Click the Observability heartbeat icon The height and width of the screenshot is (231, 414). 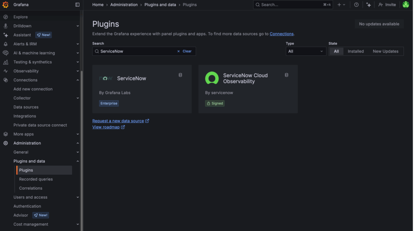pyautogui.click(x=6, y=71)
